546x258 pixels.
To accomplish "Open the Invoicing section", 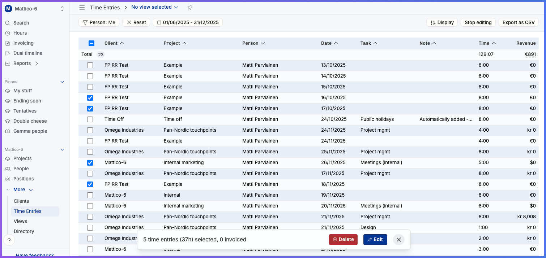I will pos(23,43).
